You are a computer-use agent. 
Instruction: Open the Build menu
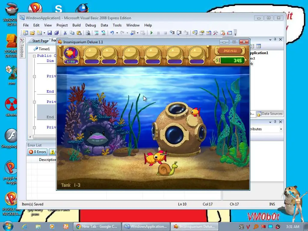(x=76, y=25)
